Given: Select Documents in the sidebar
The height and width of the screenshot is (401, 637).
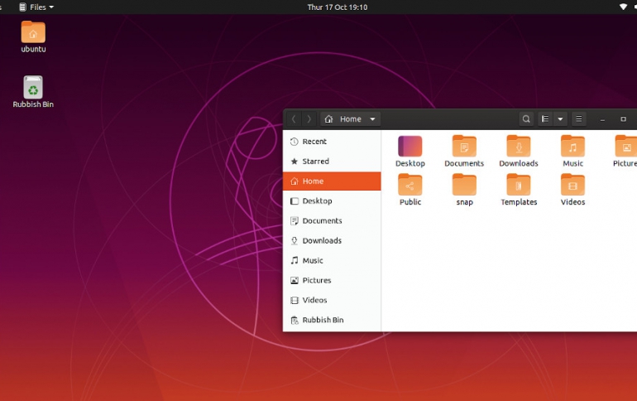Looking at the screenshot, I should coord(332,221).
